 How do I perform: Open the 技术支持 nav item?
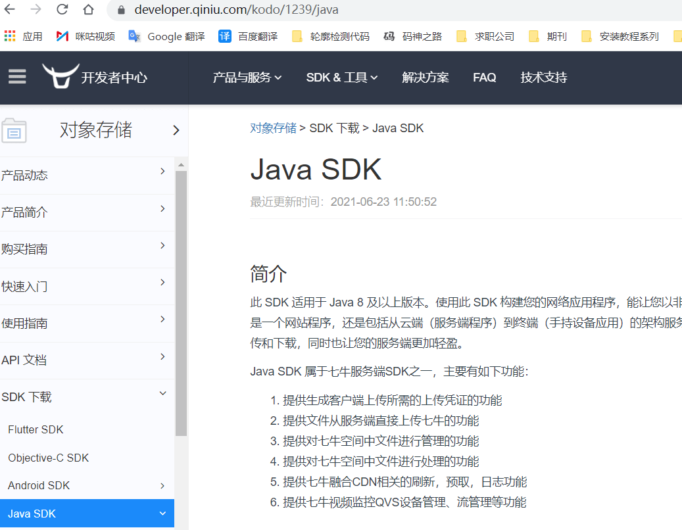544,78
